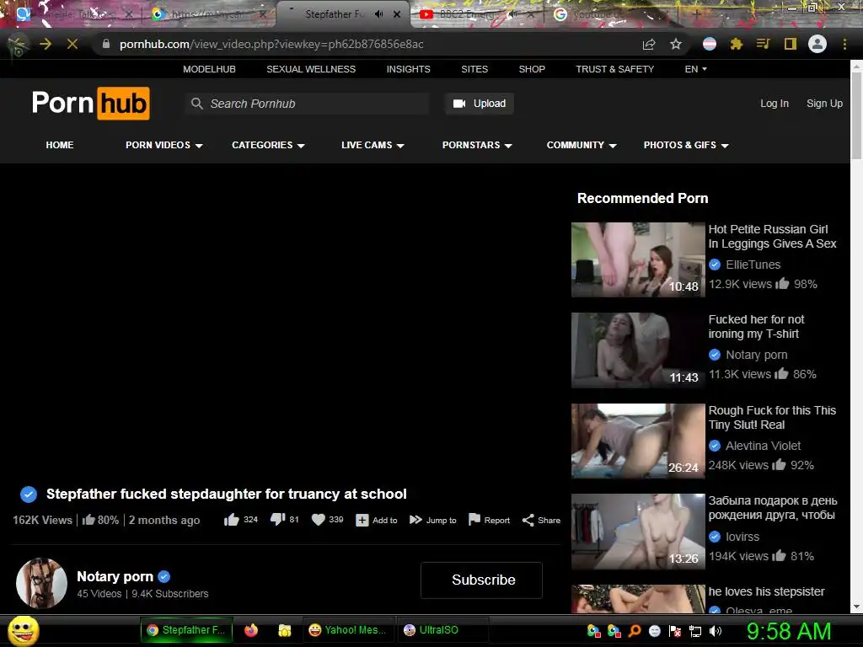Open Yahoo! Messenger taskbar item

[347, 630]
